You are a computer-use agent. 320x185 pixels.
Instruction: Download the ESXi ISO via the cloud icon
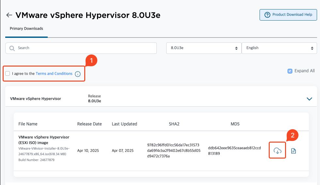pos(277,151)
